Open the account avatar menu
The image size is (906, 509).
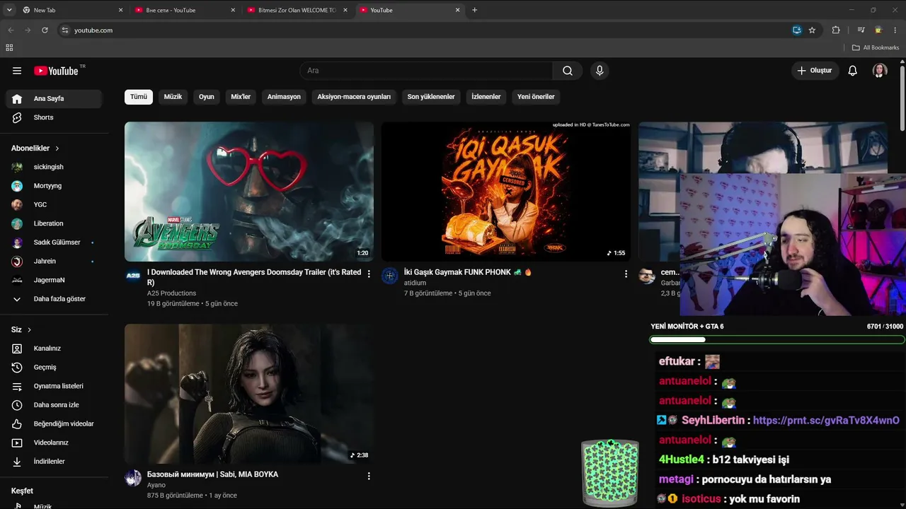pos(880,71)
